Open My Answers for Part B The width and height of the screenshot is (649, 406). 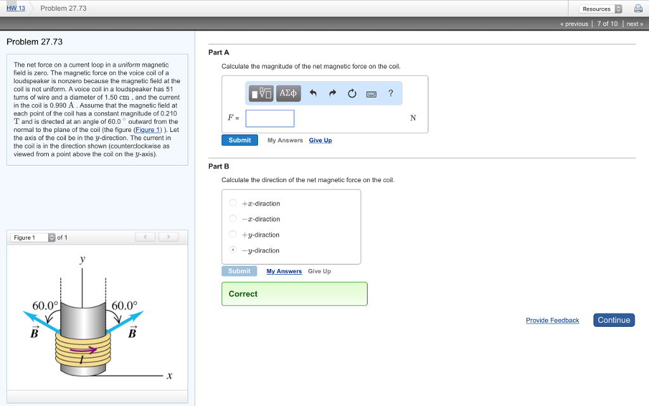[284, 272]
